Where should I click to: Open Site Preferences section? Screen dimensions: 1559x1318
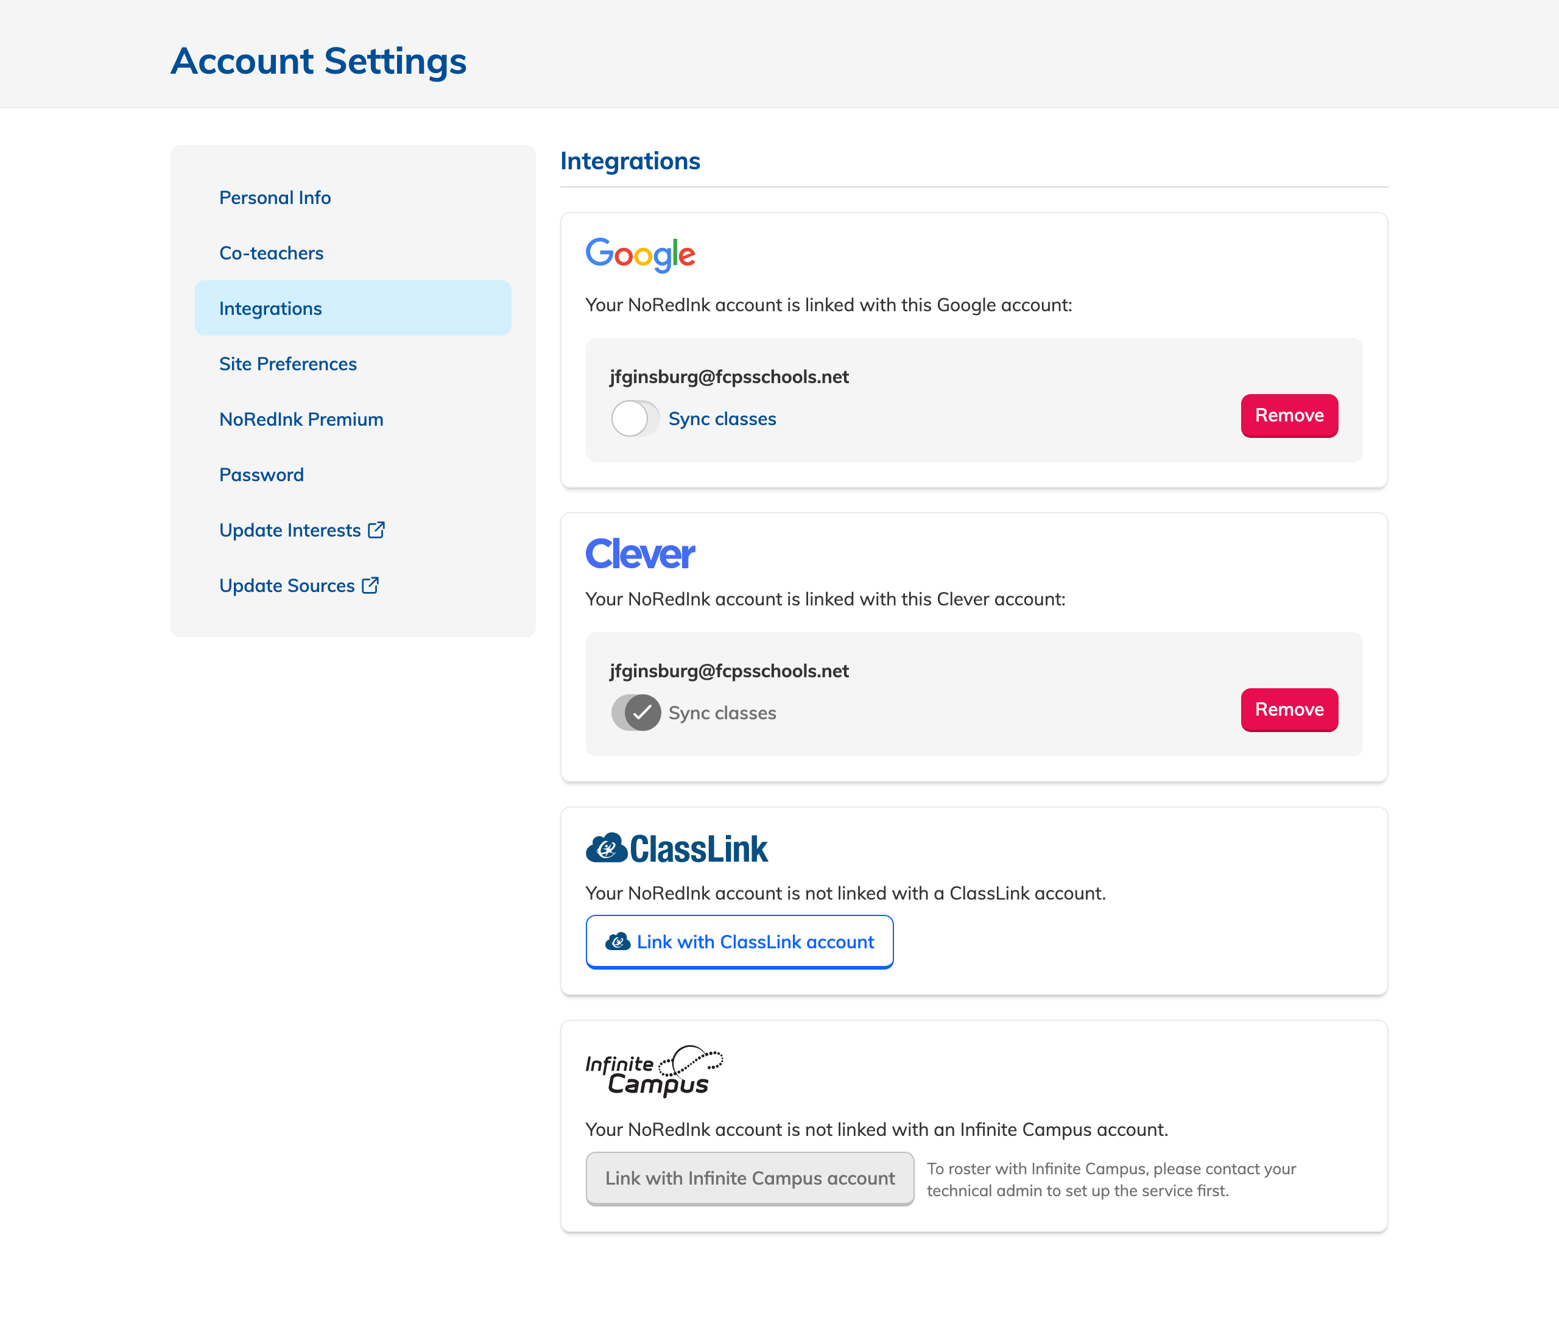click(287, 364)
